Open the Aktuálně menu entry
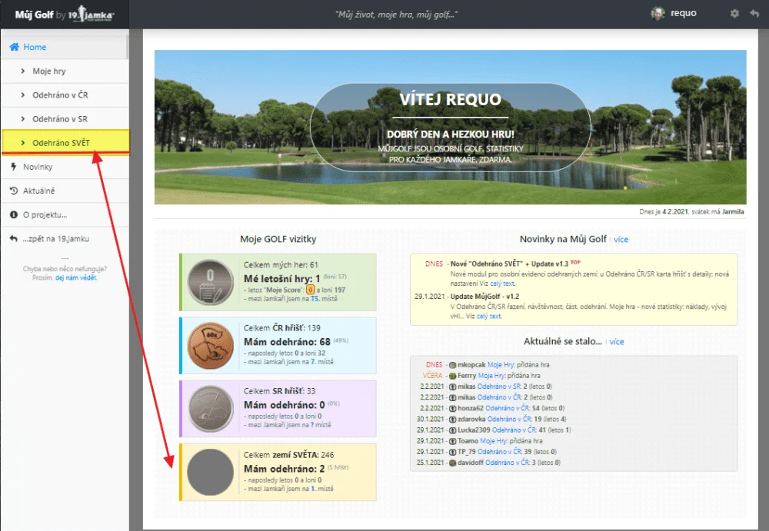769x531 pixels. [x=65, y=191]
